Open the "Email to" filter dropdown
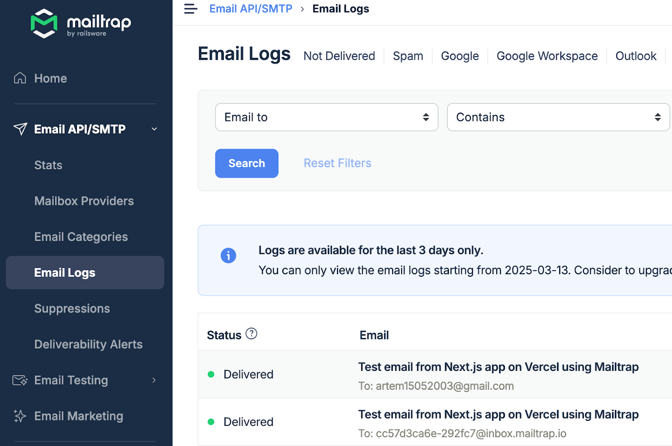The image size is (672, 446). pos(326,117)
